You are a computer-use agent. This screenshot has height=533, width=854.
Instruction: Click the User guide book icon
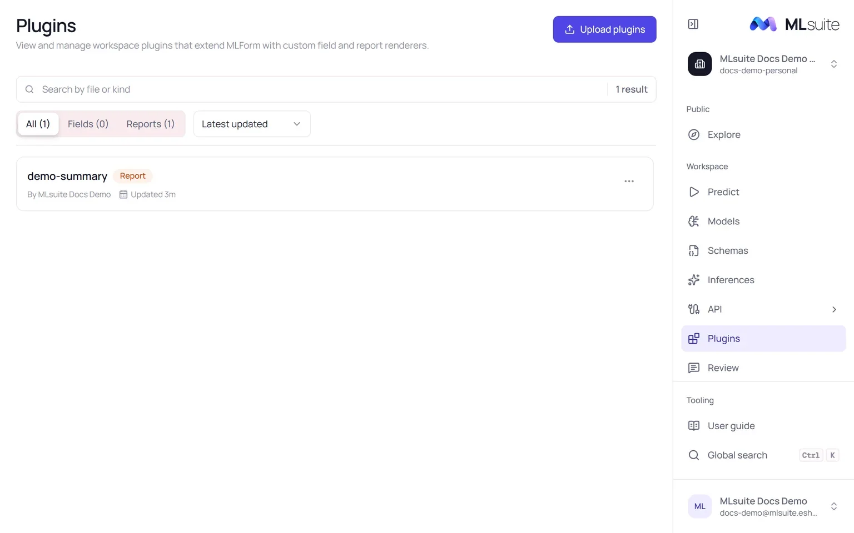[x=694, y=426]
